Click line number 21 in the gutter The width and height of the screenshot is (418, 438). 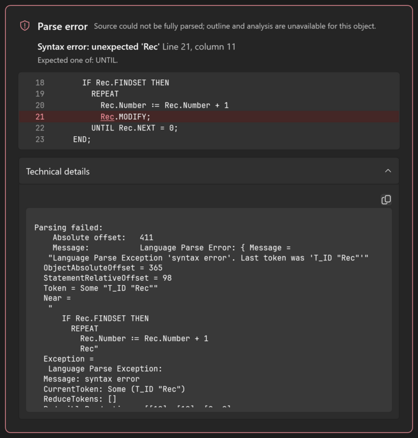tap(40, 117)
